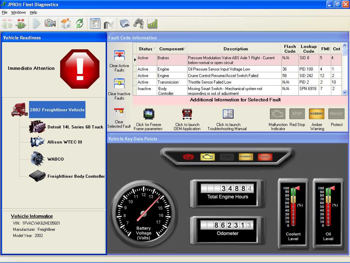
Task: Select Allison WTEC III component
Action: pyautogui.click(x=65, y=142)
